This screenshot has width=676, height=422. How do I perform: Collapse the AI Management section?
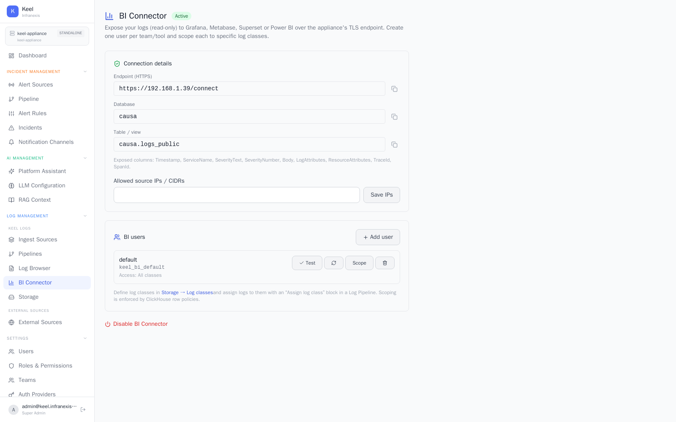(x=85, y=158)
